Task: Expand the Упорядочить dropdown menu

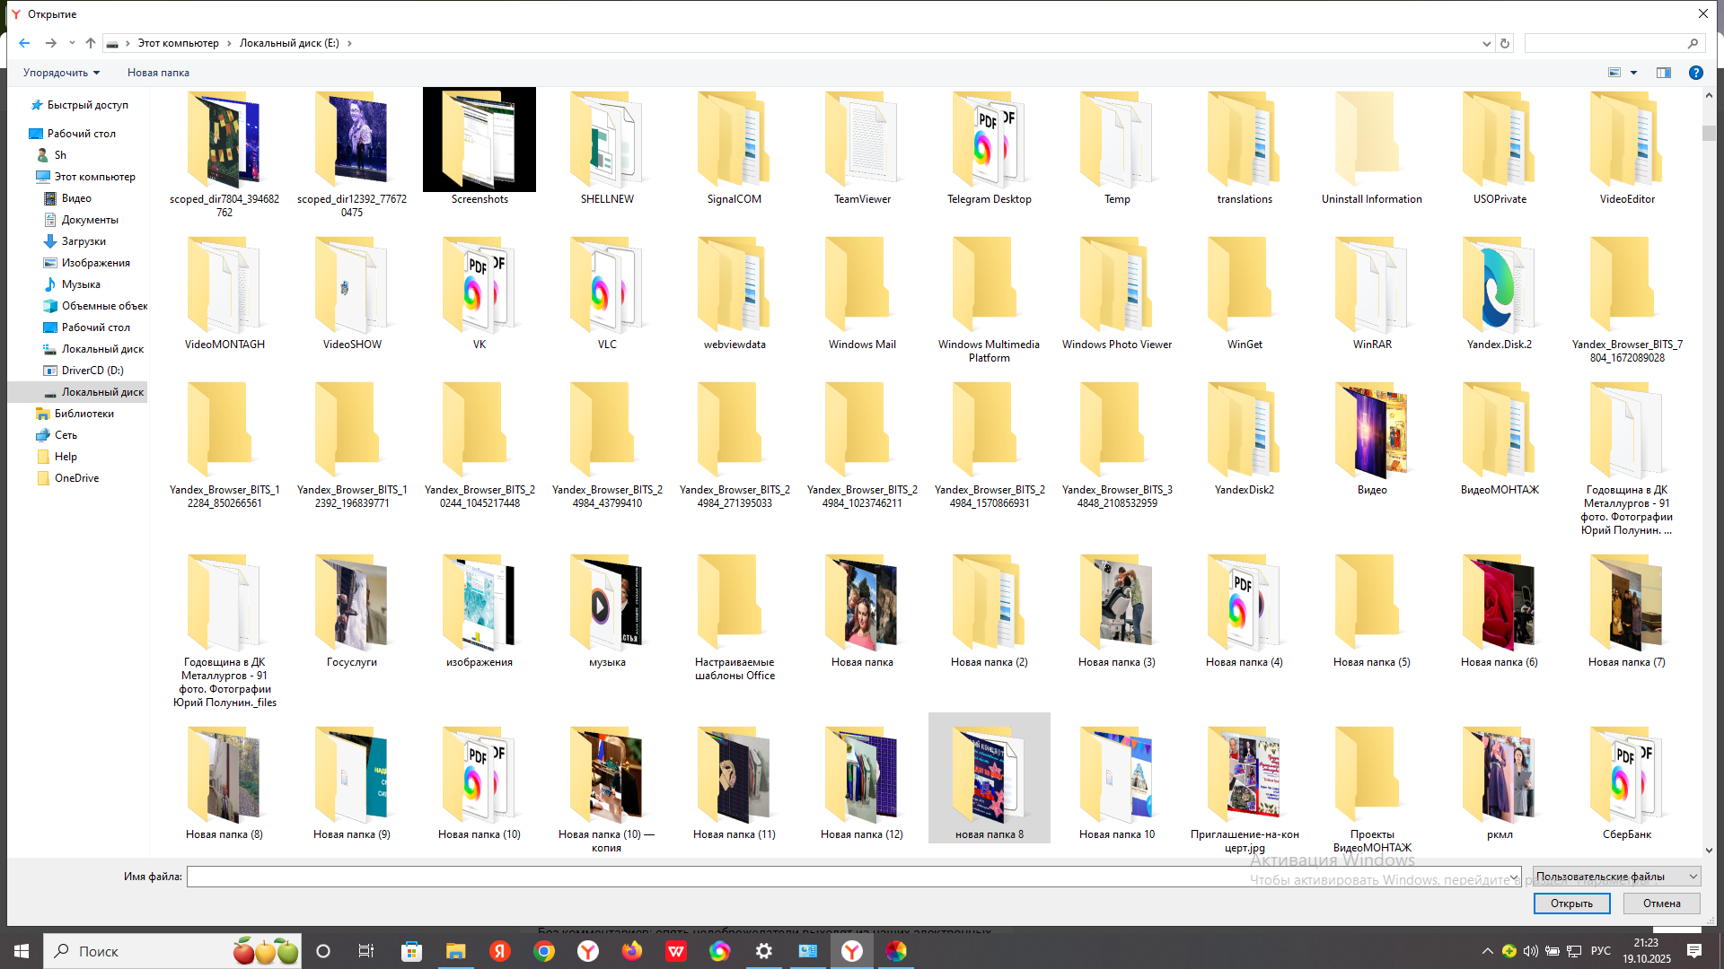Action: [x=61, y=73]
